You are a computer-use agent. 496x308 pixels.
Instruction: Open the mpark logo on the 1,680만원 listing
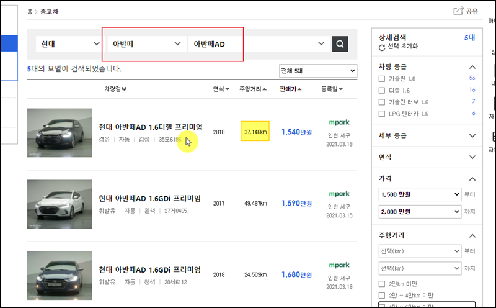pyautogui.click(x=339, y=265)
